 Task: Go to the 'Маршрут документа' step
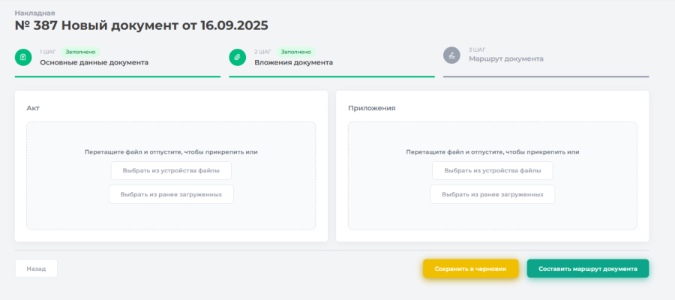pyautogui.click(x=506, y=58)
